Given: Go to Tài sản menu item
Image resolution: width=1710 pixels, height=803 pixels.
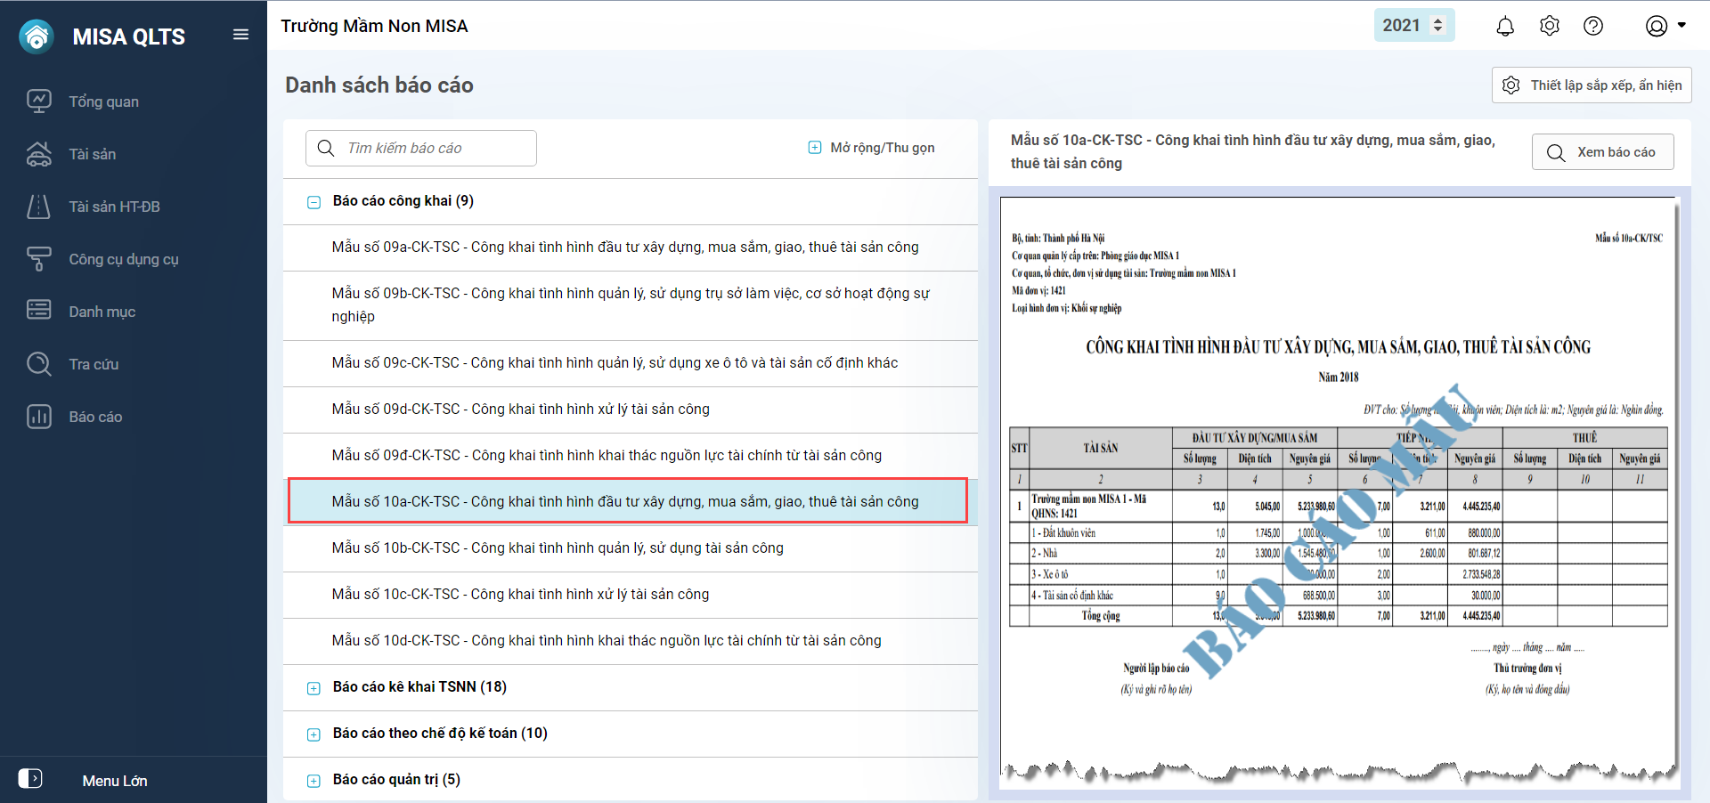Looking at the screenshot, I should (93, 154).
